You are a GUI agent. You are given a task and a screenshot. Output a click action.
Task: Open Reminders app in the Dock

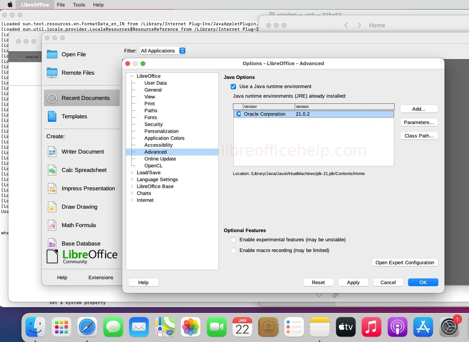(294, 327)
